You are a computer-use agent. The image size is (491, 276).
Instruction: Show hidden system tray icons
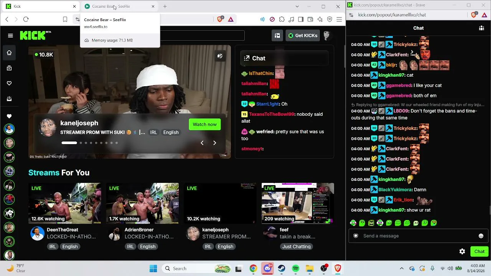tap(402, 268)
